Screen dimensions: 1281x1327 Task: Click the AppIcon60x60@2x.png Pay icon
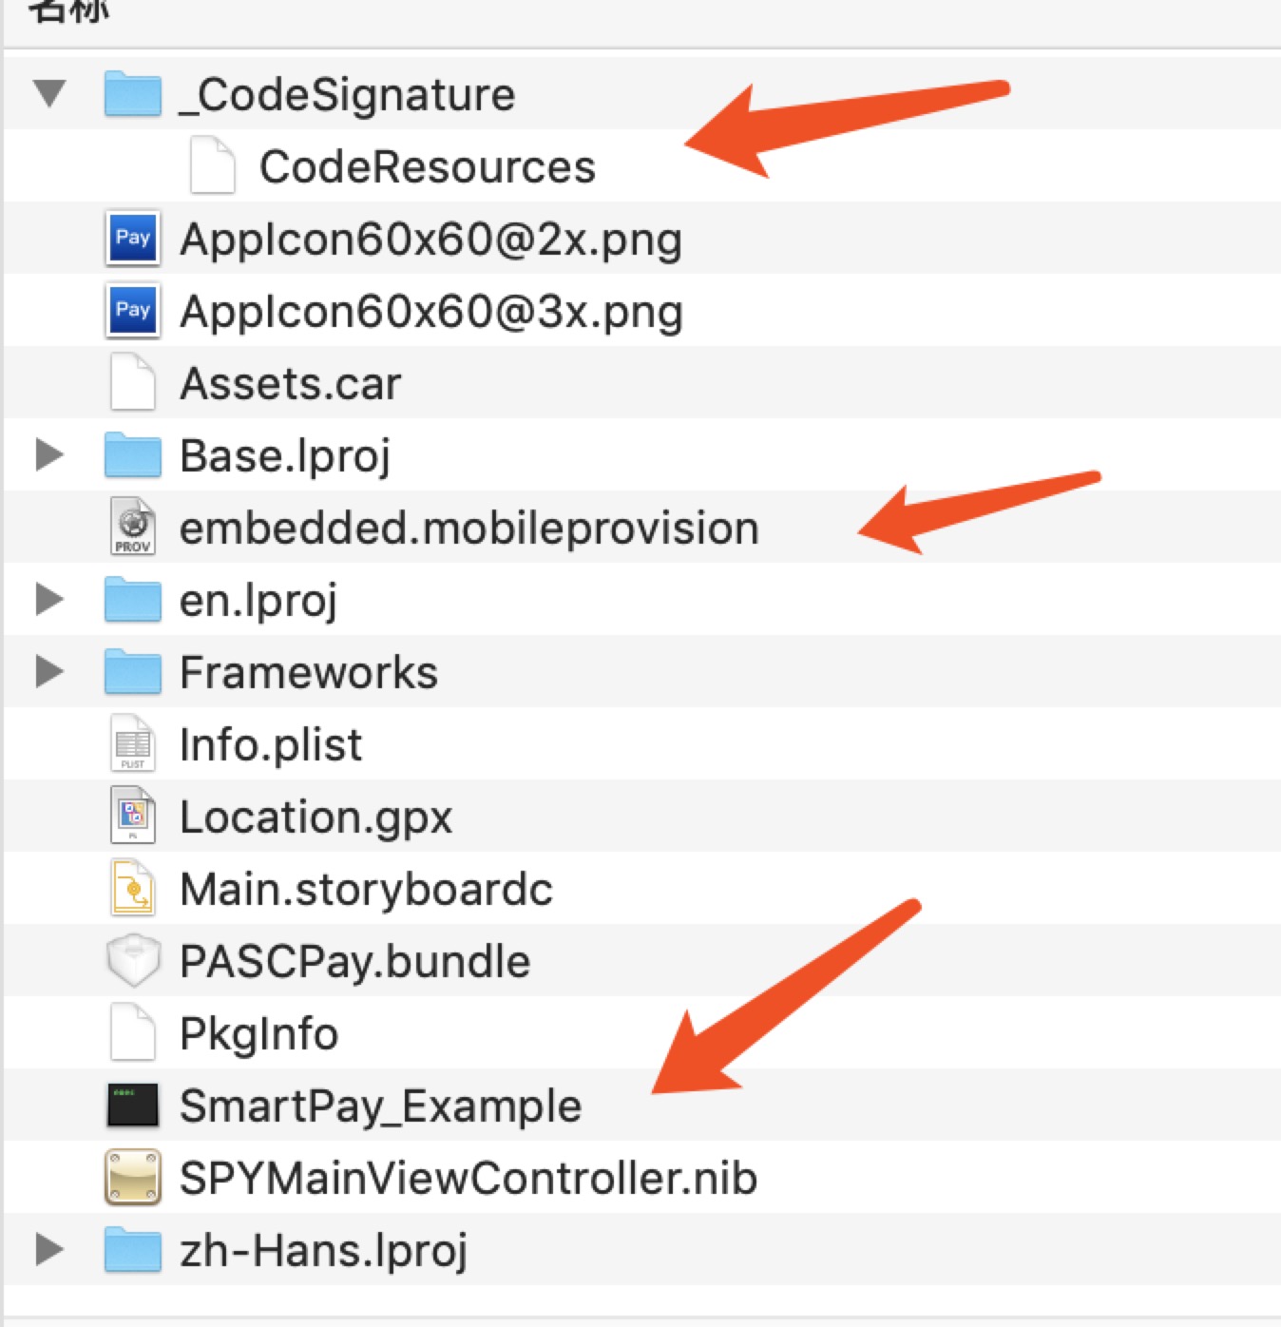(132, 238)
